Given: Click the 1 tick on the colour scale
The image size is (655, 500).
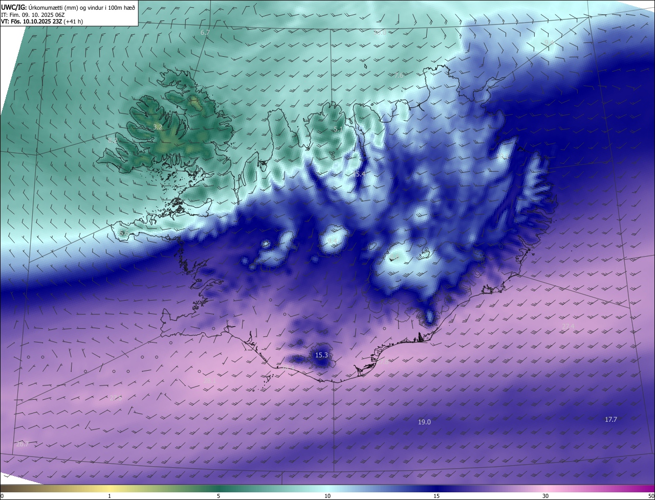Looking at the screenshot, I should coord(110,496).
